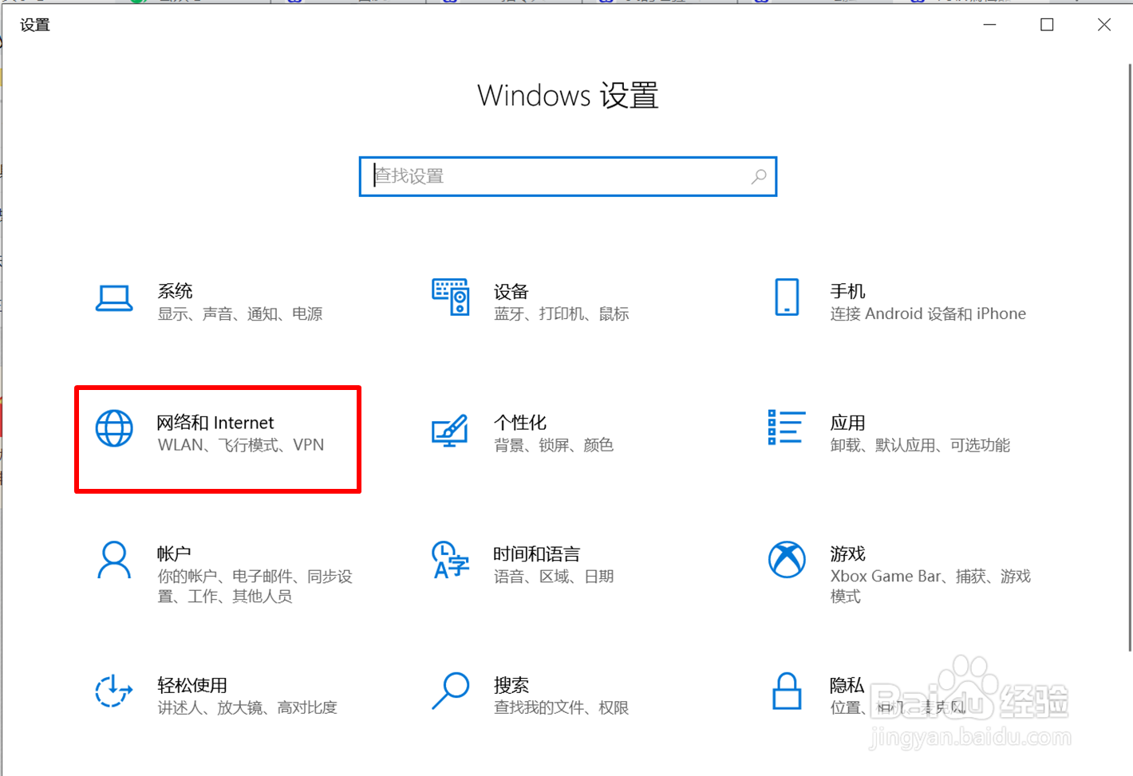Click the text 你的帐户、电子邮件、同步设置
This screenshot has width=1133, height=776.
pos(255,586)
